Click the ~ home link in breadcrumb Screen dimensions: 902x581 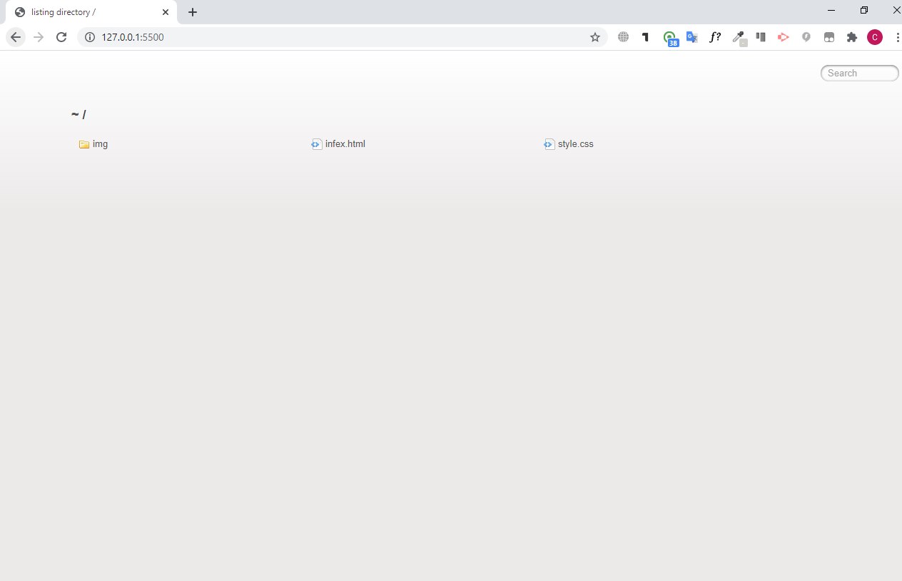pos(75,115)
